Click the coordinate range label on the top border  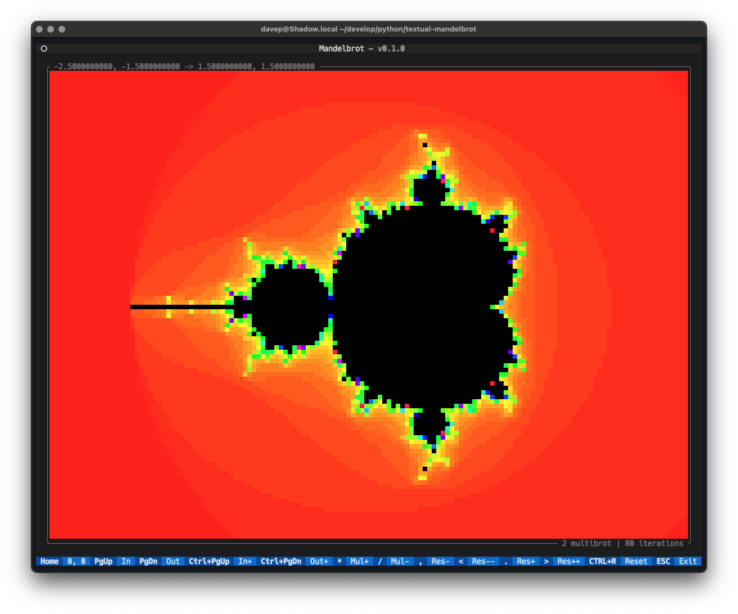tap(183, 66)
